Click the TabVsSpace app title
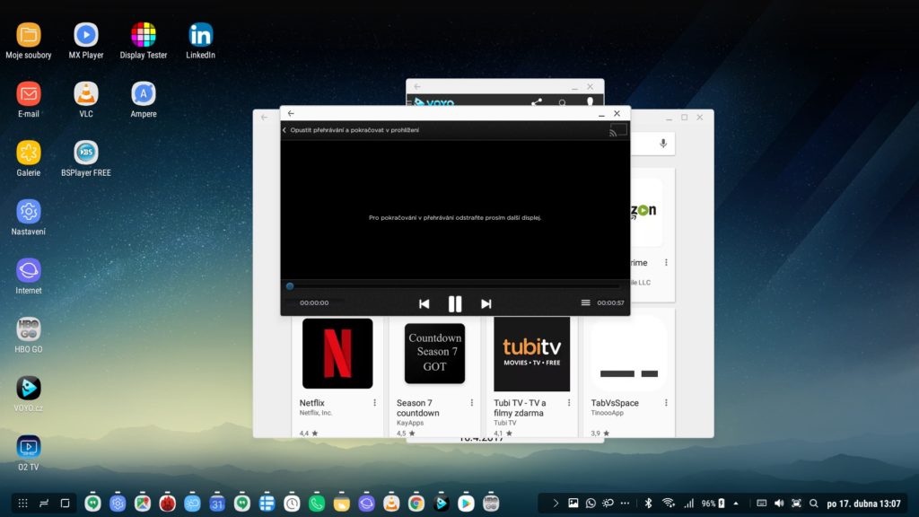The image size is (919, 517). [x=615, y=403]
